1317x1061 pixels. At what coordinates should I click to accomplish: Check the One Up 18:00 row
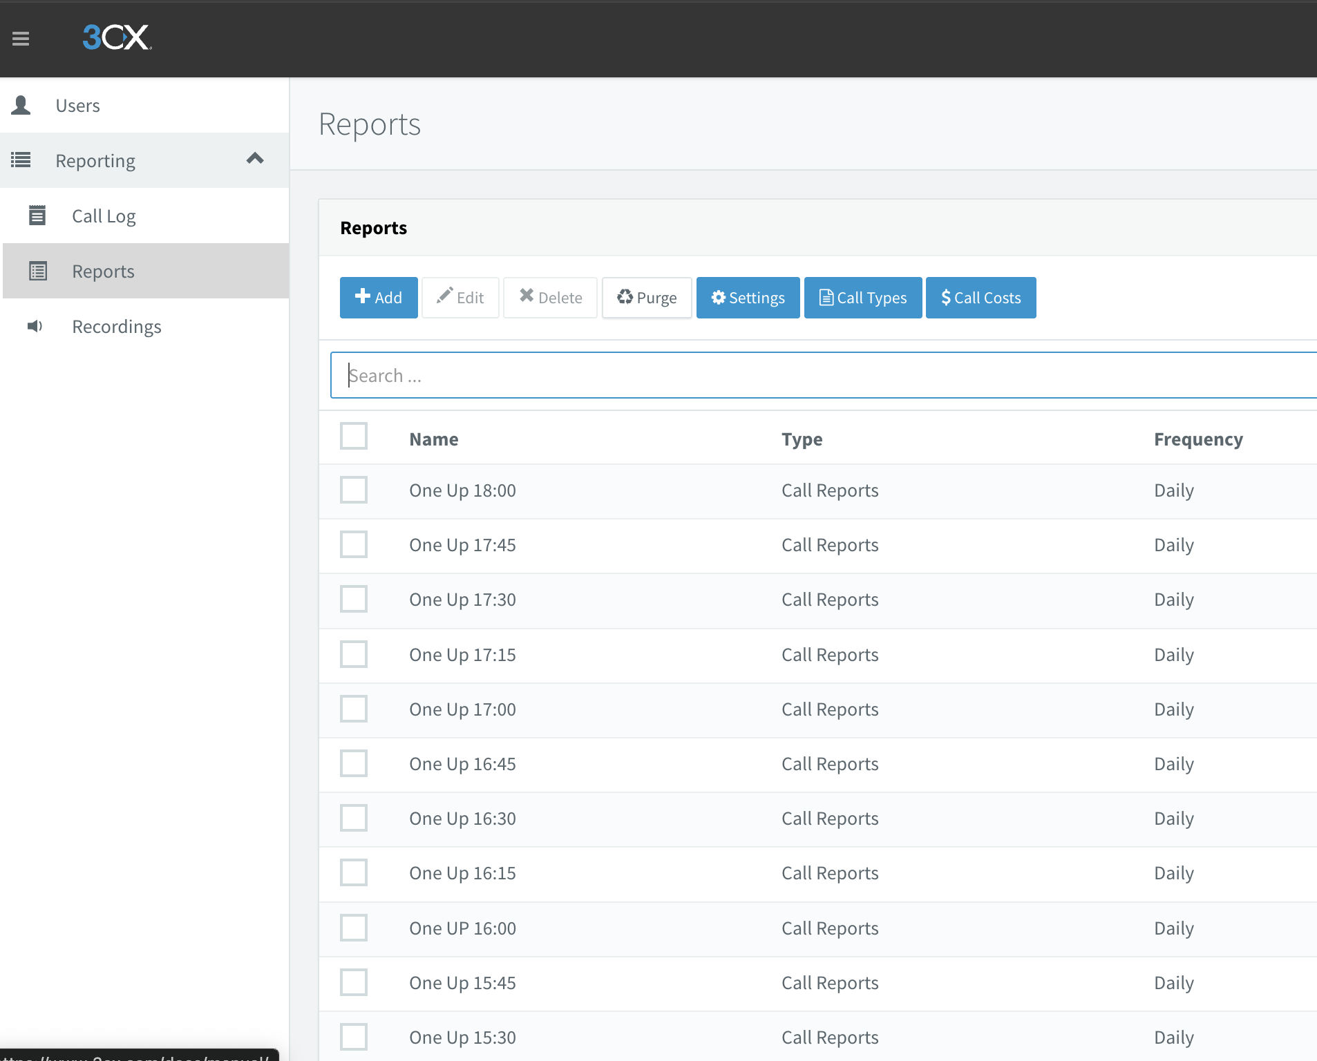point(354,490)
